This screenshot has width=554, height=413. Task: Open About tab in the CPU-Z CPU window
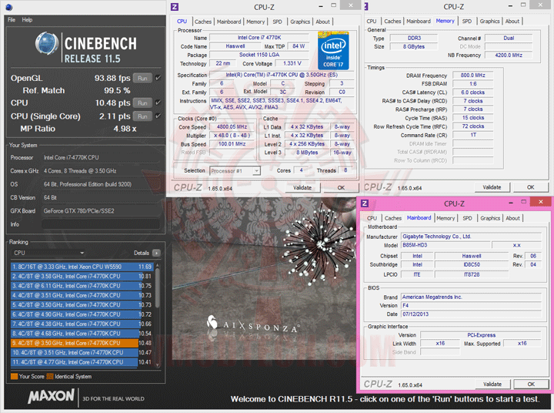(x=322, y=22)
